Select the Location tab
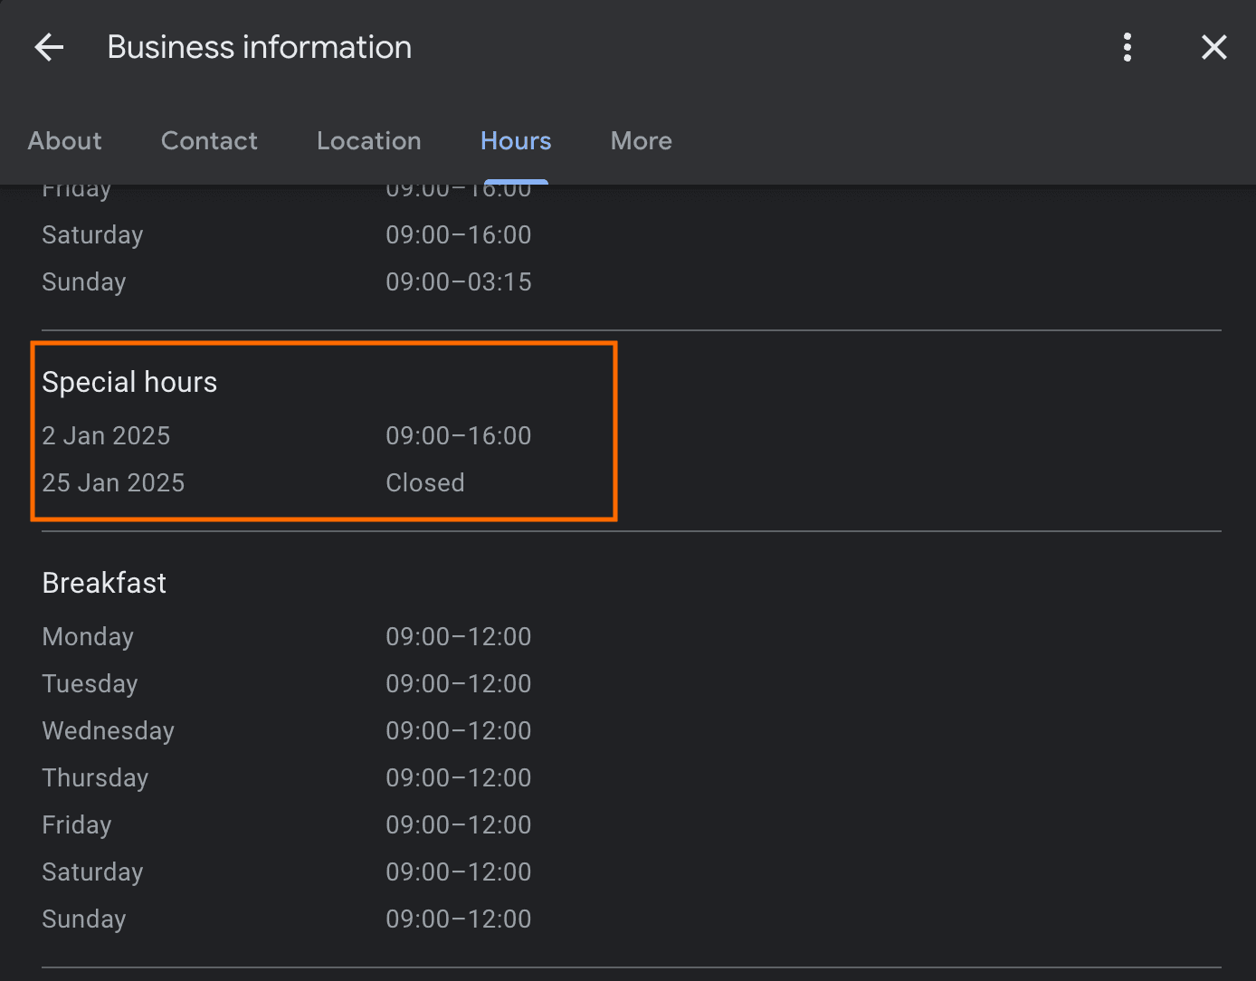 coord(368,141)
